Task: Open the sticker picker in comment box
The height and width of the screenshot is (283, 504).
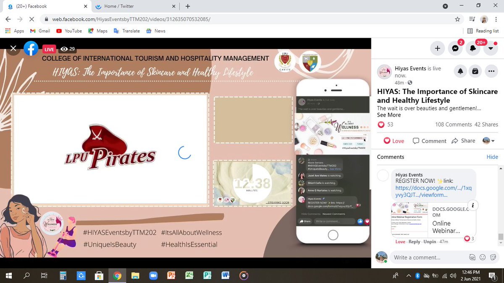Action: click(492, 257)
